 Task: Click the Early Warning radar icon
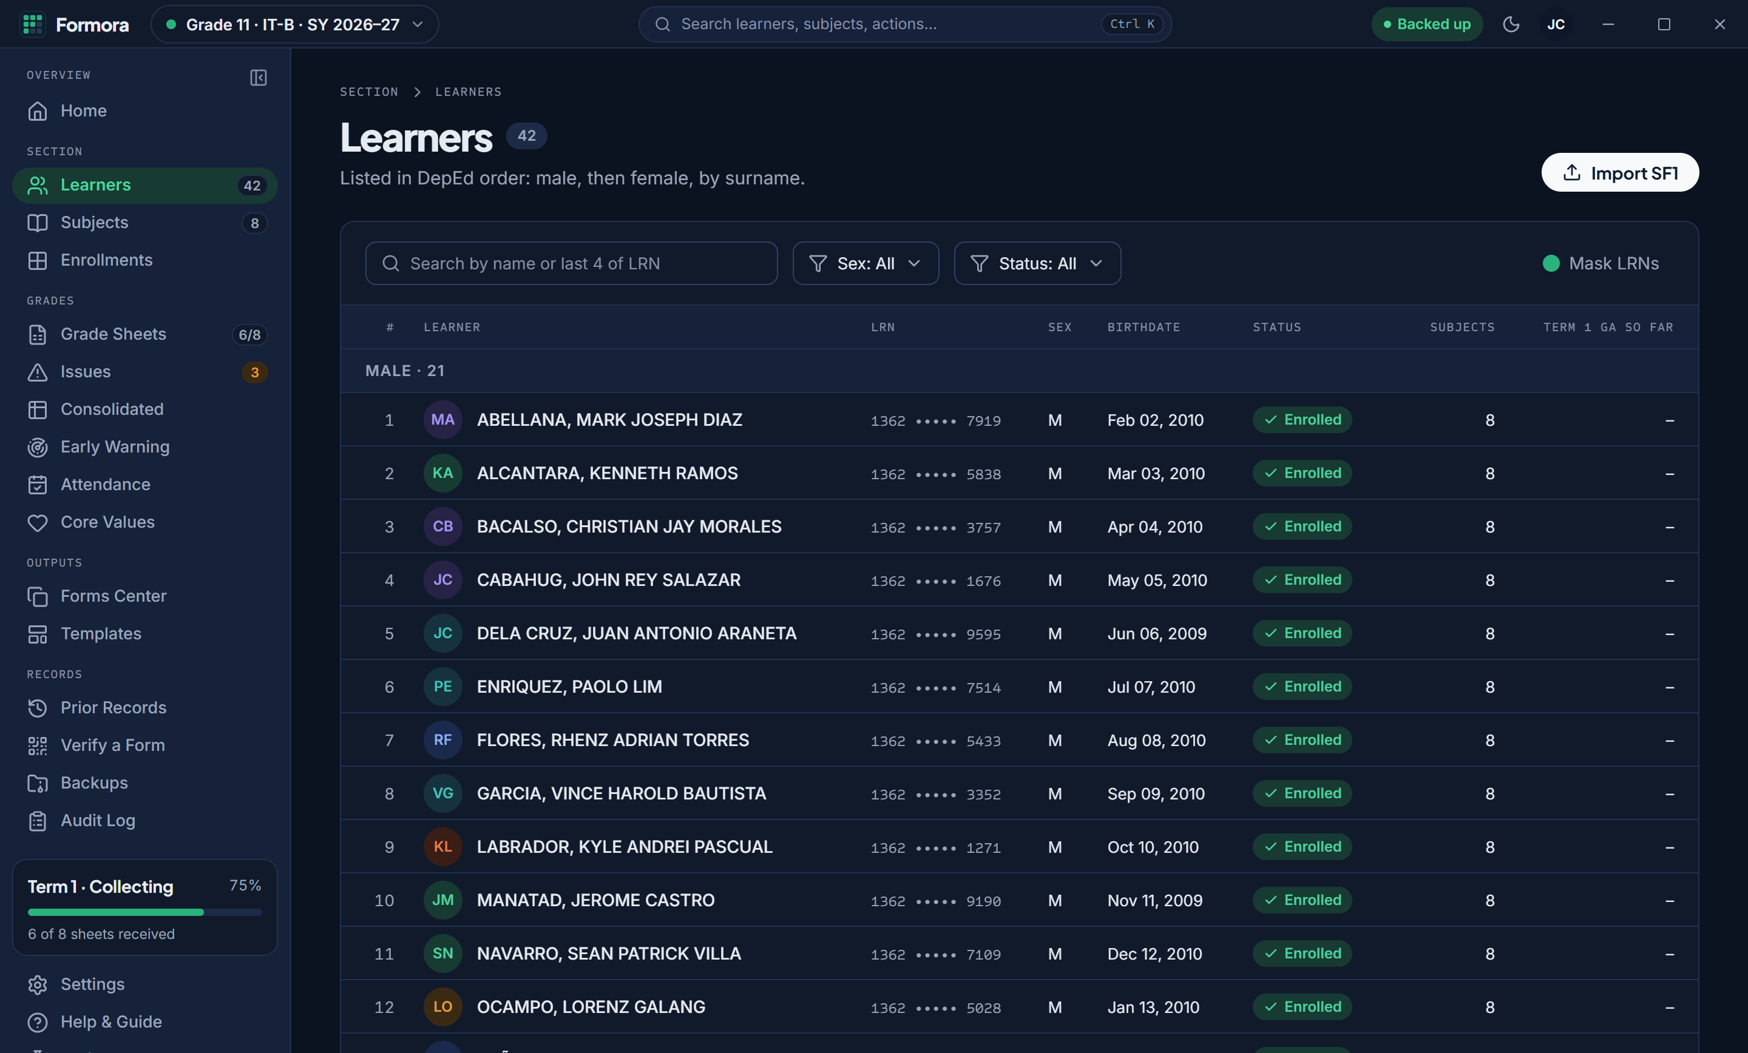pyautogui.click(x=38, y=446)
